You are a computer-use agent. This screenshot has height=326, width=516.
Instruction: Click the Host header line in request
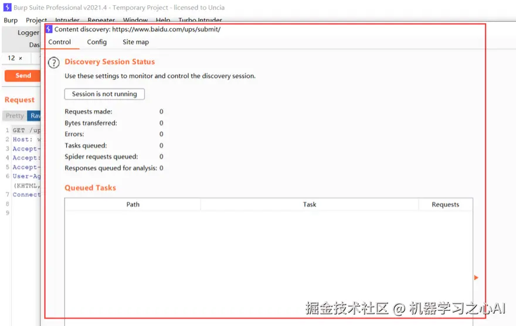26,140
